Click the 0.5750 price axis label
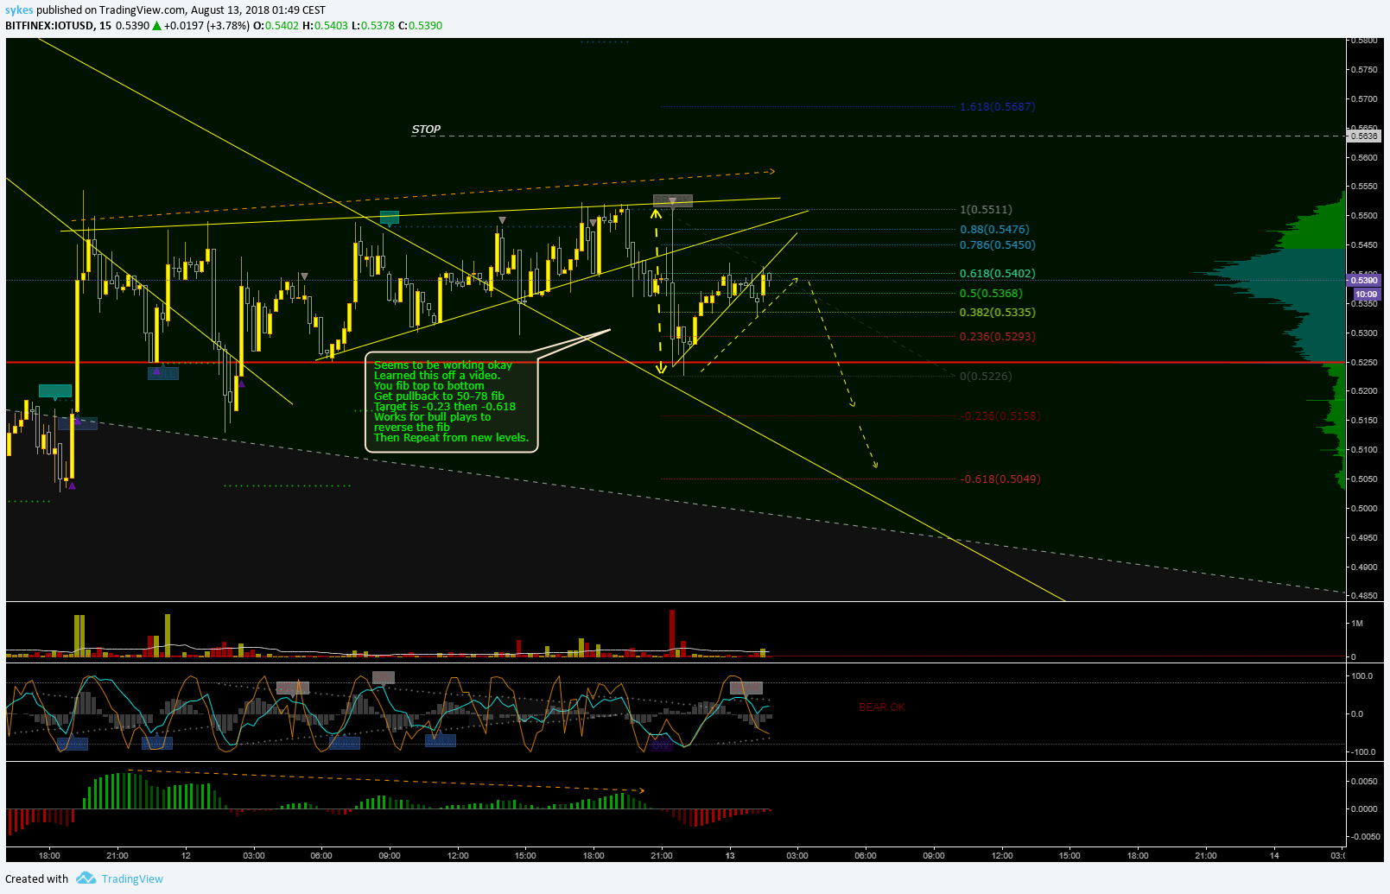1390x894 pixels. tap(1364, 70)
